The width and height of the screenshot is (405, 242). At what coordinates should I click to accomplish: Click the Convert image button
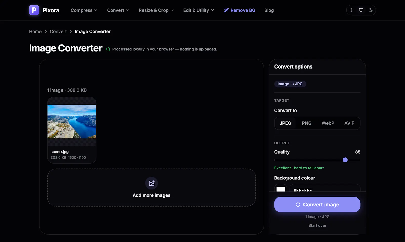[x=317, y=205]
